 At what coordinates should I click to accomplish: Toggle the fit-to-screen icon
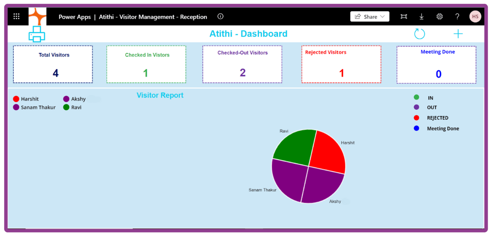(x=404, y=16)
